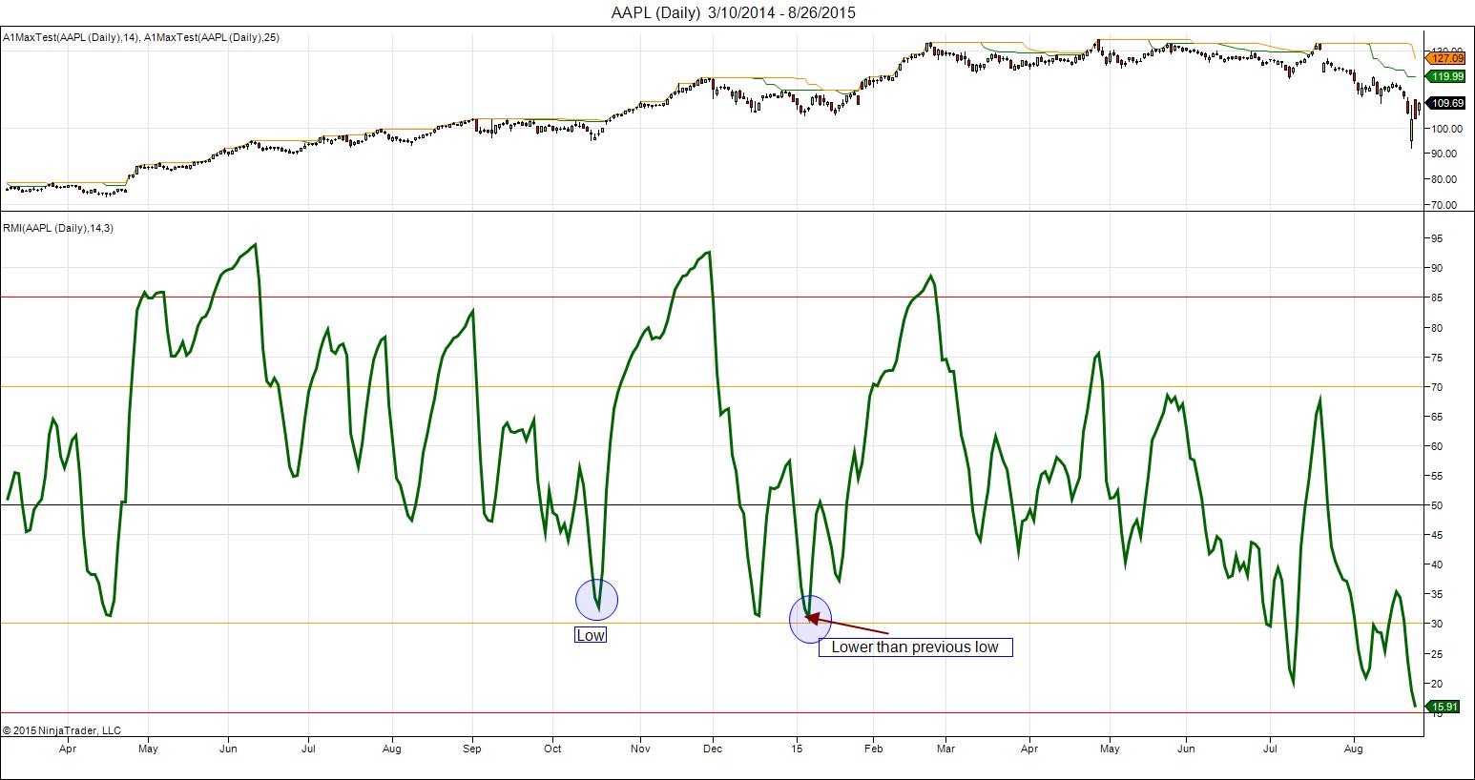
Task: Click the 55 level on the RMI scale
Action: tap(1436, 476)
